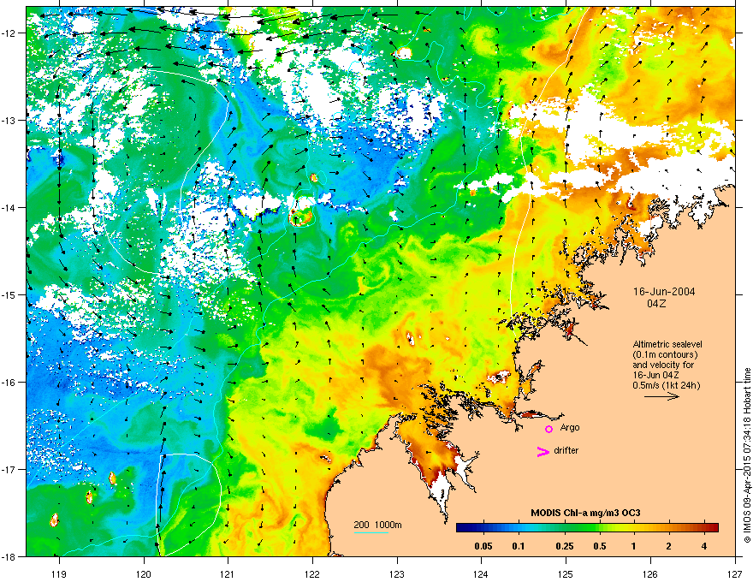Click the colorbar tick label 1
Viewport: 753px width, 582px height.
pyautogui.click(x=634, y=546)
